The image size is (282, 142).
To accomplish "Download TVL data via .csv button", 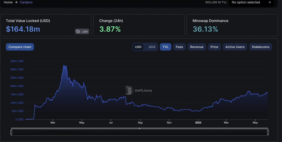I will click(82, 31).
